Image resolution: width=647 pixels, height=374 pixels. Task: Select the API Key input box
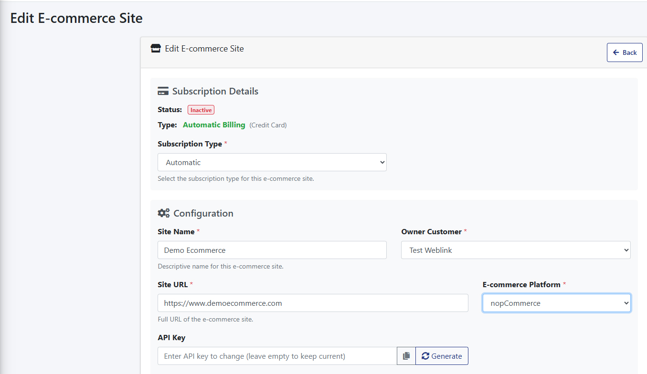point(277,356)
